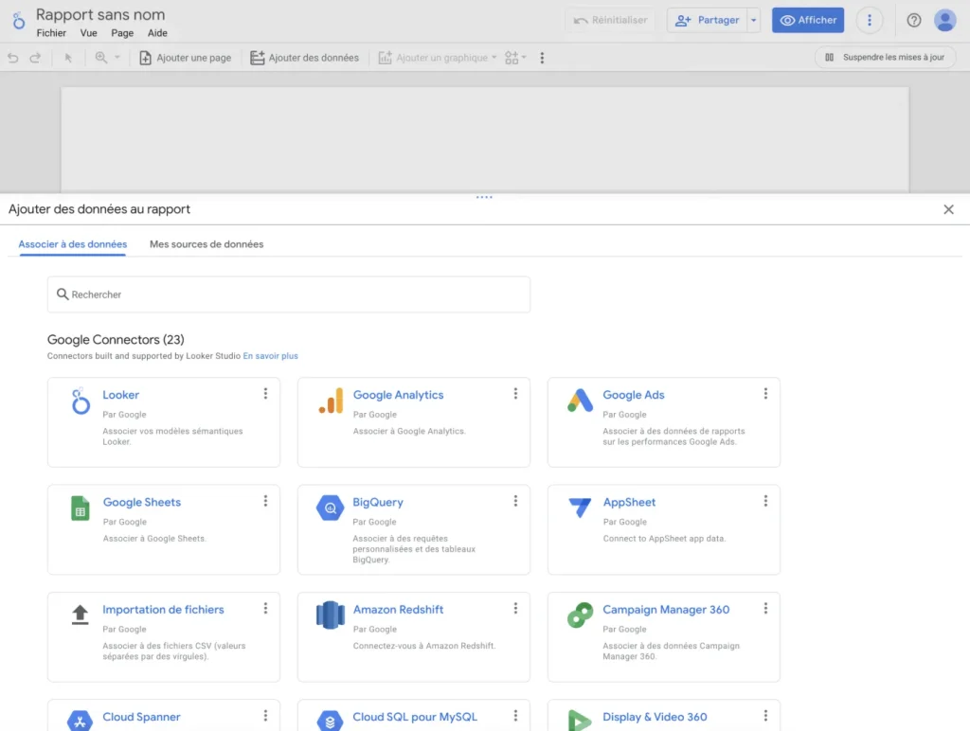Click the blue Afficher button
Image resolution: width=970 pixels, height=731 pixels.
[808, 21]
